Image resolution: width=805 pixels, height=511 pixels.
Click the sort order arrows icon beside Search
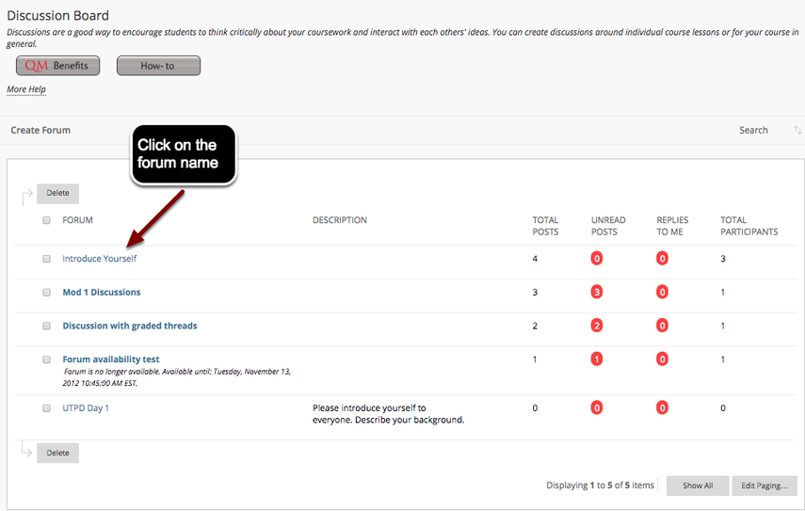[797, 130]
